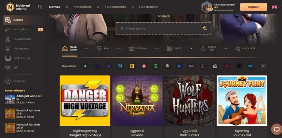This screenshot has height=138, width=282.
Task: Open the header search magnifier icon
Action: [x=40, y=7]
